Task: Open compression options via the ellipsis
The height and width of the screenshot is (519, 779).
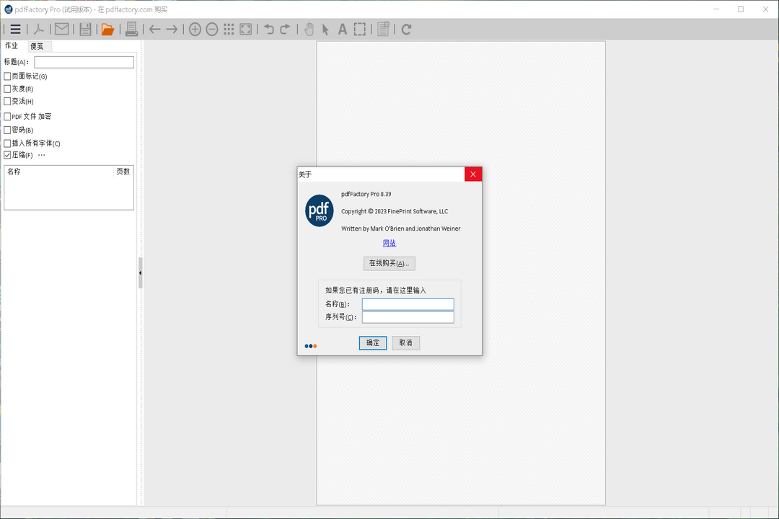Action: (x=42, y=155)
